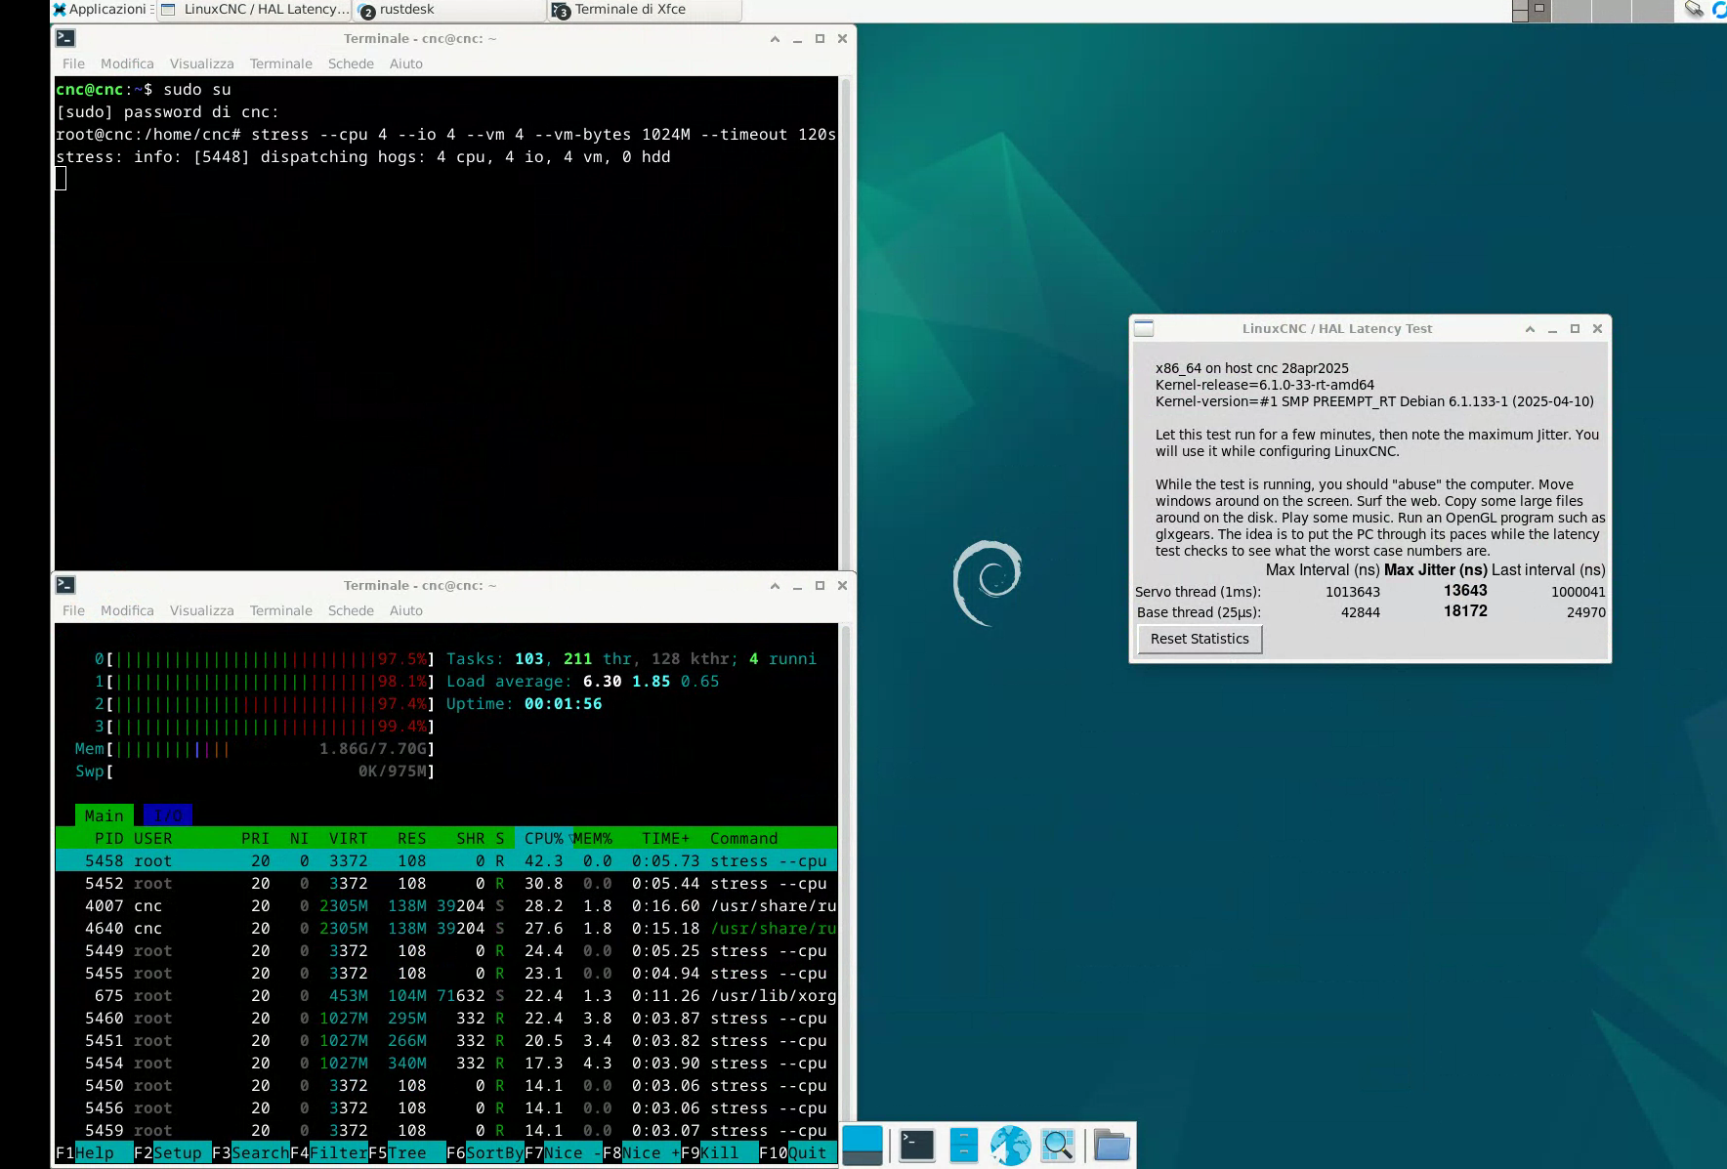Open the Visualizza menu in the upper terminal
This screenshot has width=1727, height=1169.
(x=201, y=63)
